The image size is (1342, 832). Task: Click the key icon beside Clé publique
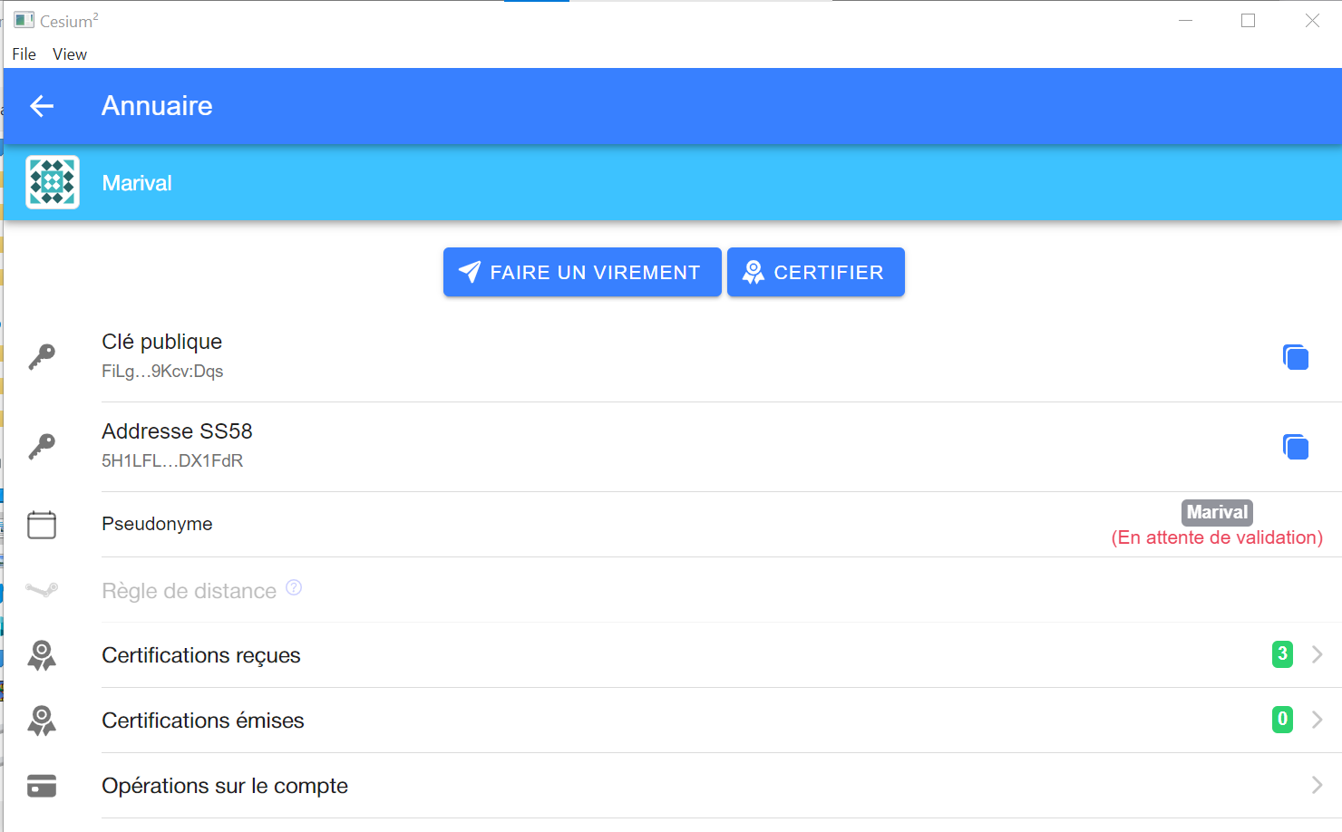pyautogui.click(x=42, y=357)
